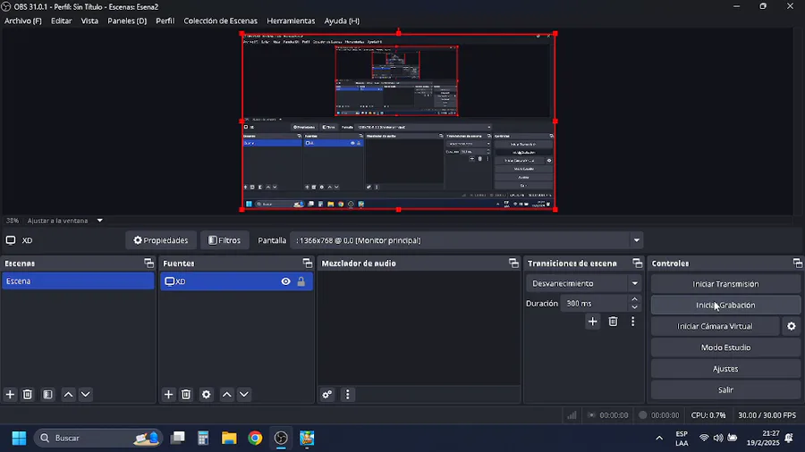Click the Duración 300 ms field

pos(595,304)
